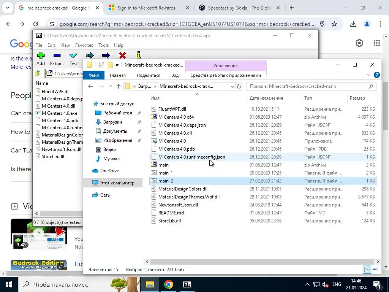The height and width of the screenshot is (292, 389).
Task: Open Google apps grid icon
Action: tap(376, 43)
